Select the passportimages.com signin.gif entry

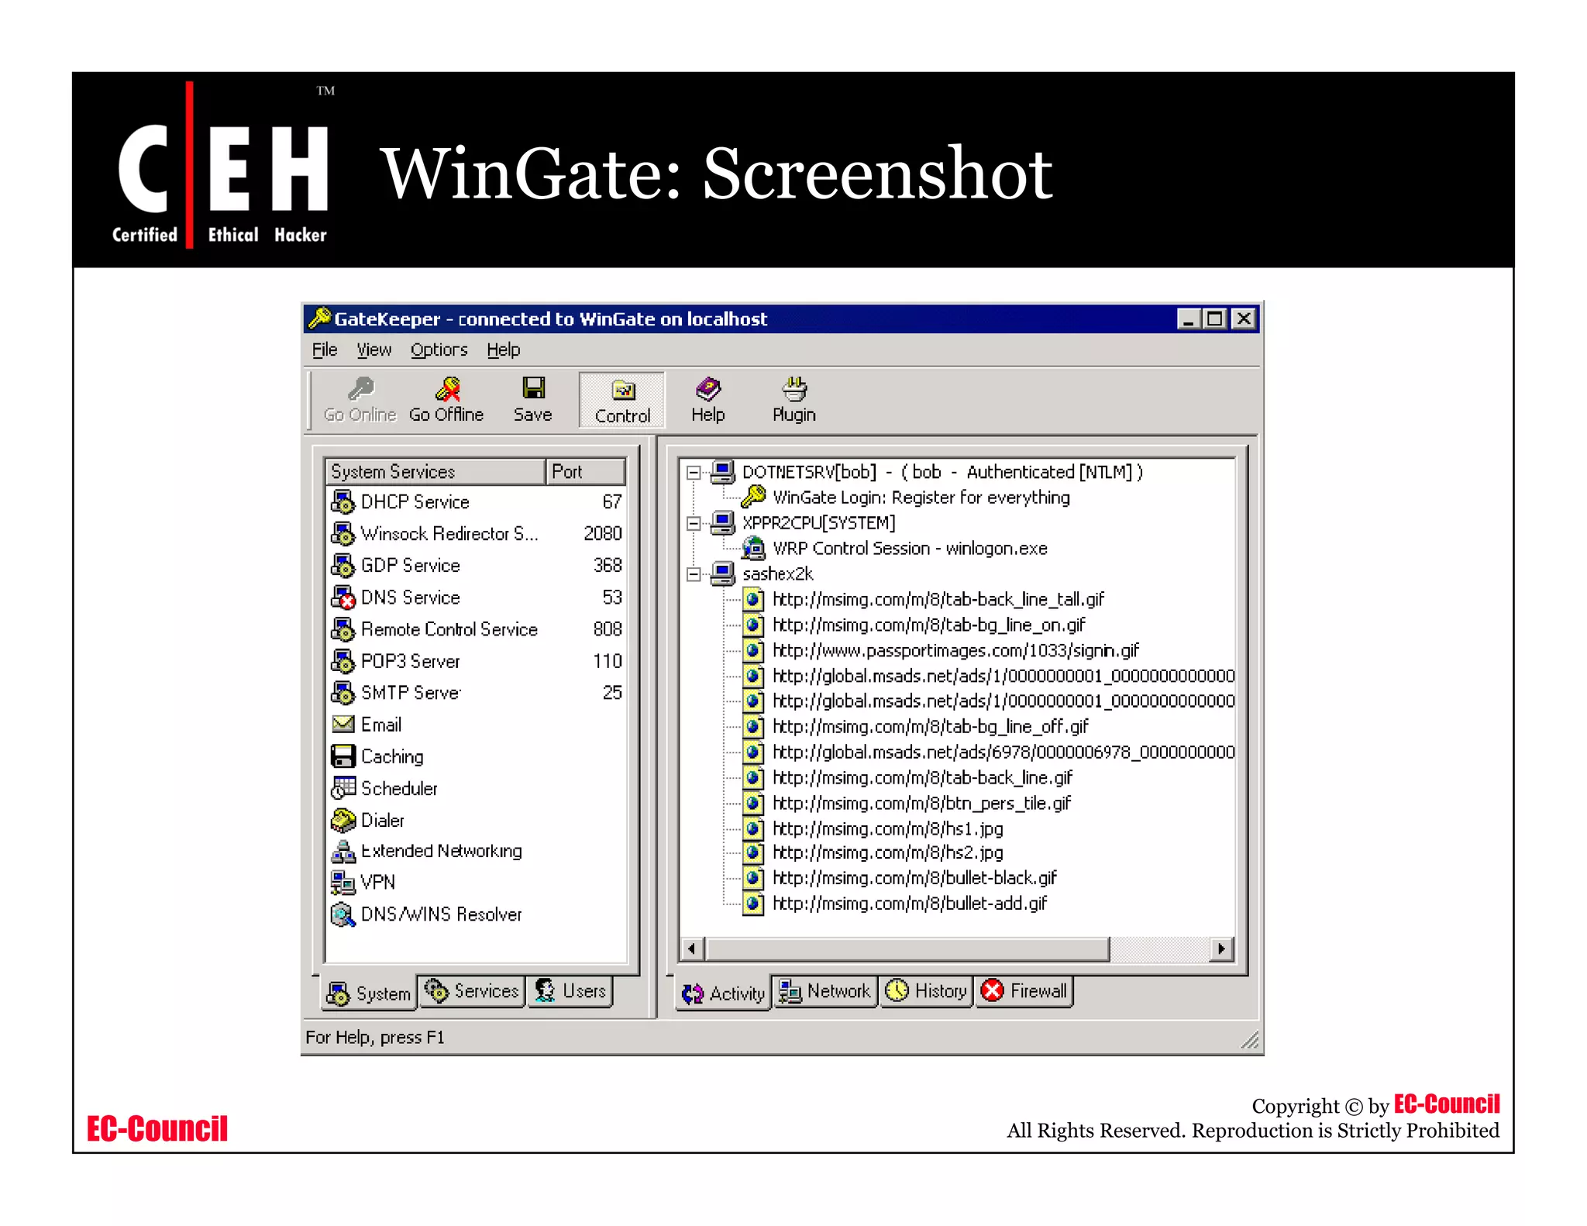click(955, 650)
